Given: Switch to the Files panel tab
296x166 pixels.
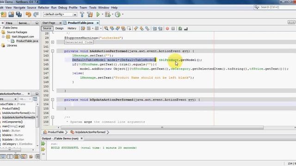Looking at the screenshot, I should [9, 23].
